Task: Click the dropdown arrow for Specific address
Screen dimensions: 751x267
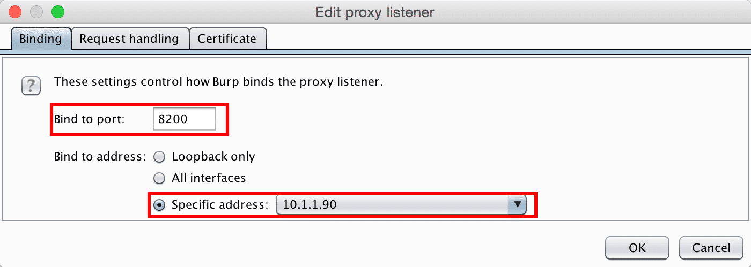Action: point(517,204)
